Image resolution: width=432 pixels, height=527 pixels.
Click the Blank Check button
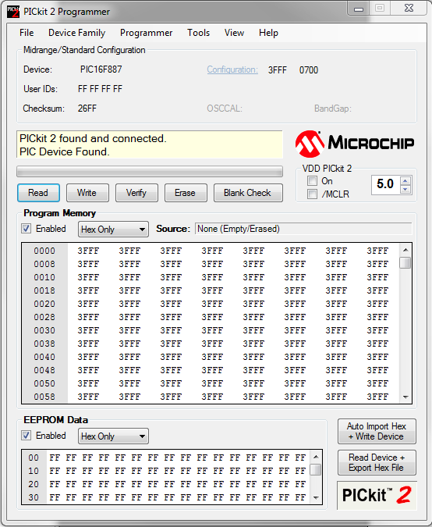pyautogui.click(x=248, y=193)
